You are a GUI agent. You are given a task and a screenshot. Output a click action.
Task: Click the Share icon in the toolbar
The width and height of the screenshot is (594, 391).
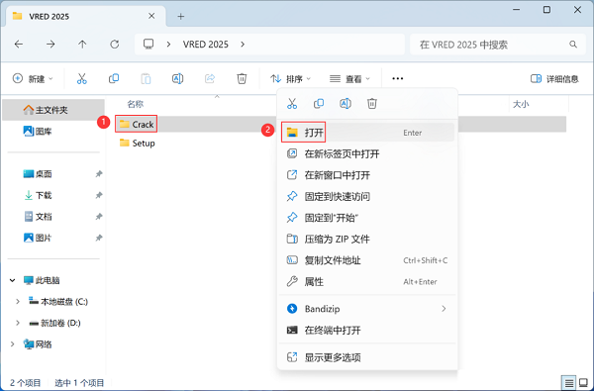pos(210,78)
